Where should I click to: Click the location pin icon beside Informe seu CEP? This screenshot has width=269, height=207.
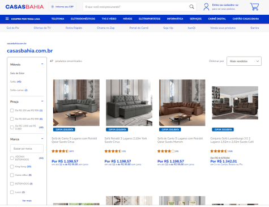click(x=53, y=7)
